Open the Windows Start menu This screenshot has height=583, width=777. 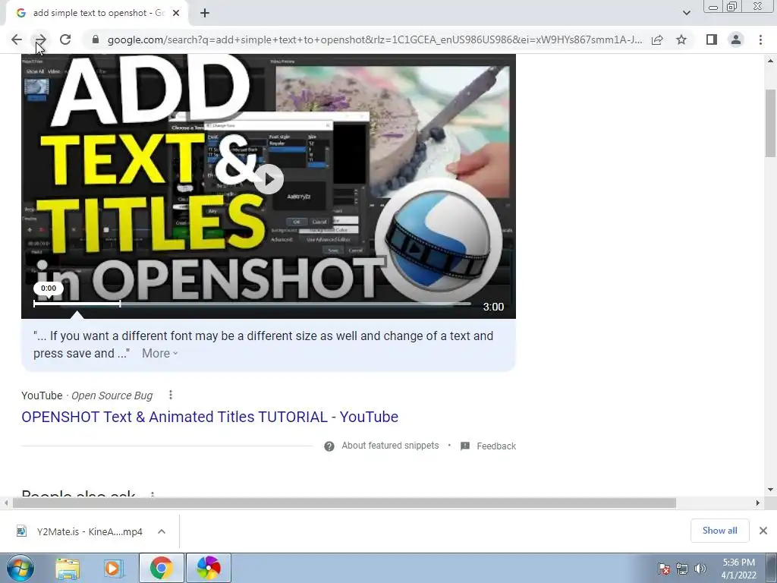[20, 568]
